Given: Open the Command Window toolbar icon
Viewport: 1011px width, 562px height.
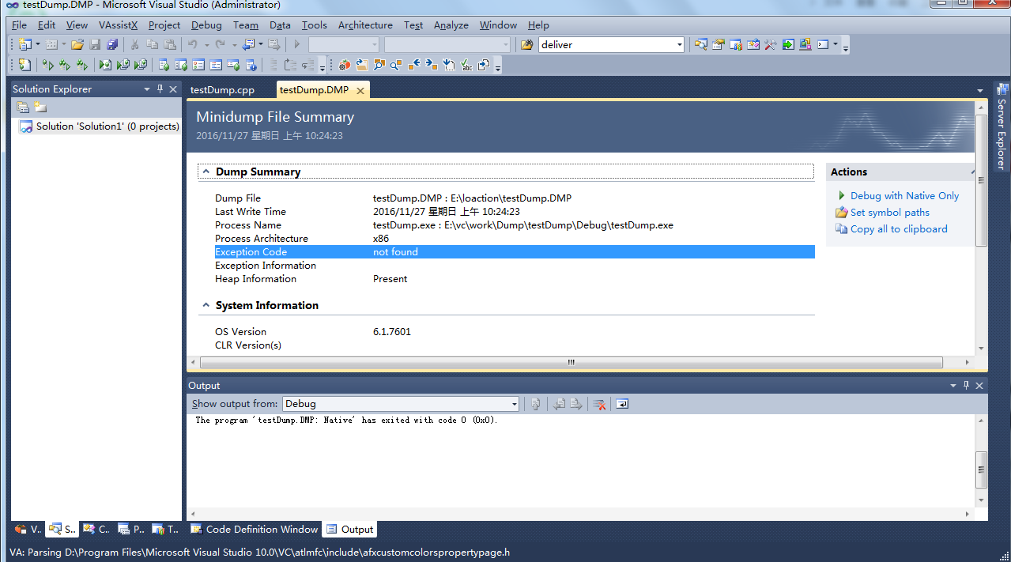Looking at the screenshot, I should pyautogui.click(x=823, y=45).
